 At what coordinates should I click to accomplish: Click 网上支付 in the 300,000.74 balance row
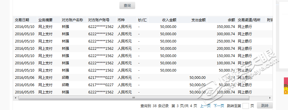coord(45,34)
